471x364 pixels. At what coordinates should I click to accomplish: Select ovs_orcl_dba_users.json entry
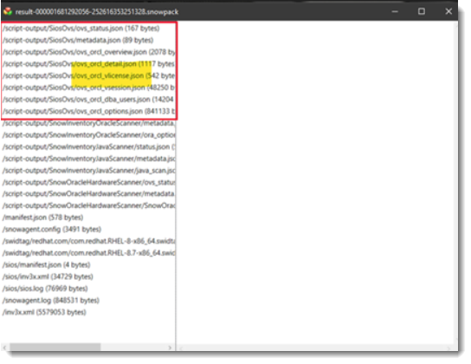click(x=88, y=100)
